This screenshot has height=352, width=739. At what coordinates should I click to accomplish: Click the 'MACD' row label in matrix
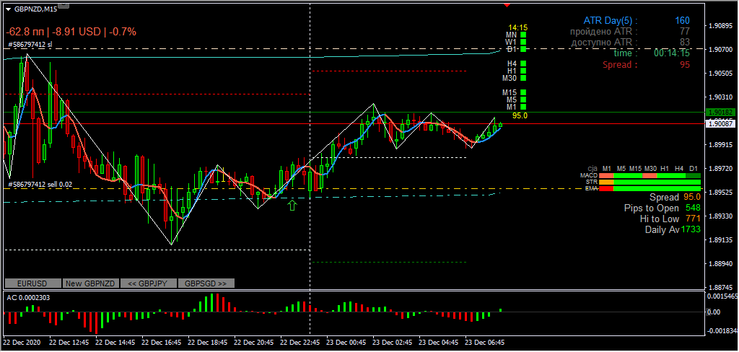[x=589, y=176]
